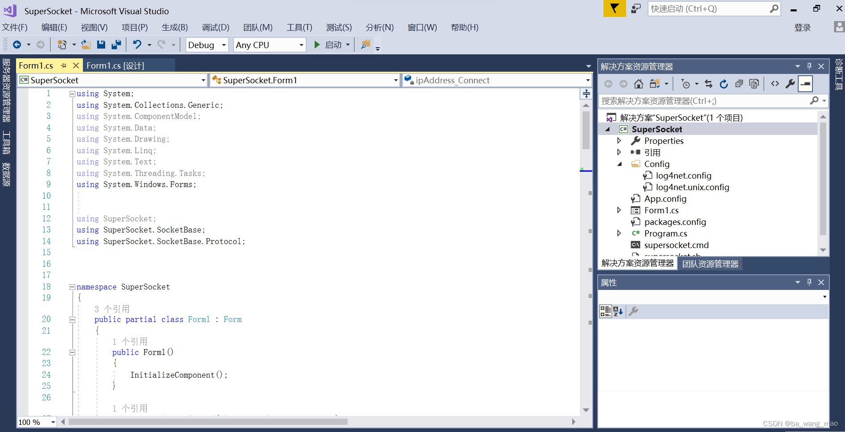Open the 调试(D) menu
The width and height of the screenshot is (845, 432).
click(x=216, y=28)
